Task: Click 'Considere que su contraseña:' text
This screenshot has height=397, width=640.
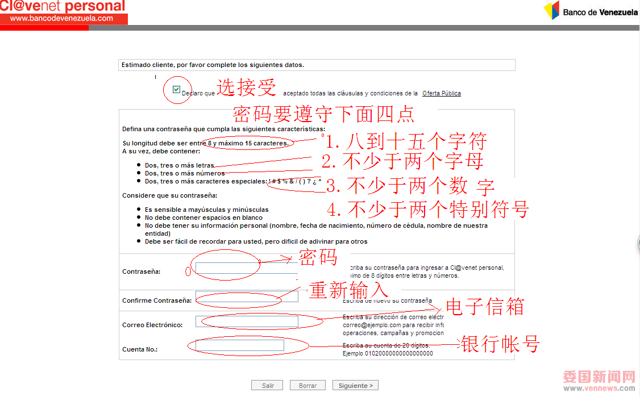Action: coord(169,195)
